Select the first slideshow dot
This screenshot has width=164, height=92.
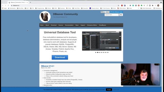[96, 52]
